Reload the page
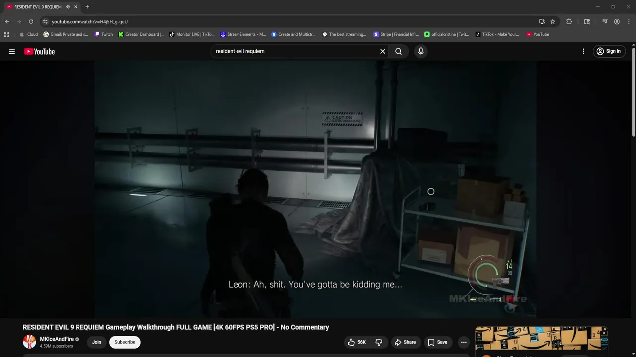 click(x=31, y=22)
